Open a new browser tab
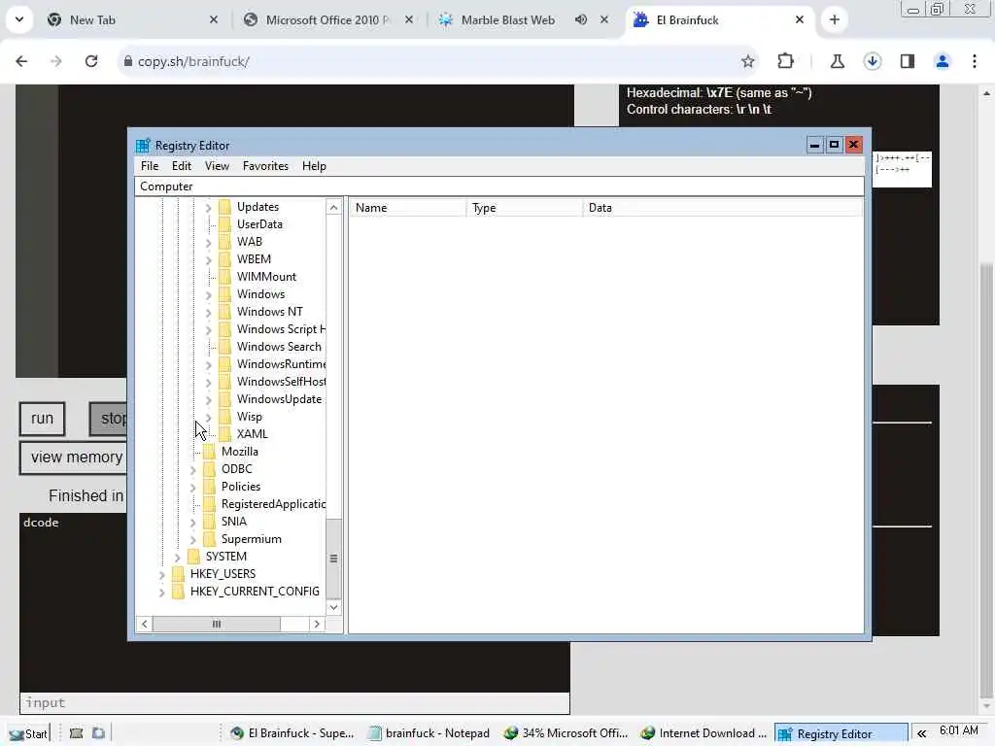 click(x=835, y=20)
